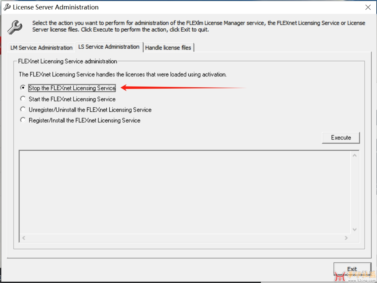377x283 pixels.
Task: Click the output log scroll left arrow
Action: [x=24, y=238]
